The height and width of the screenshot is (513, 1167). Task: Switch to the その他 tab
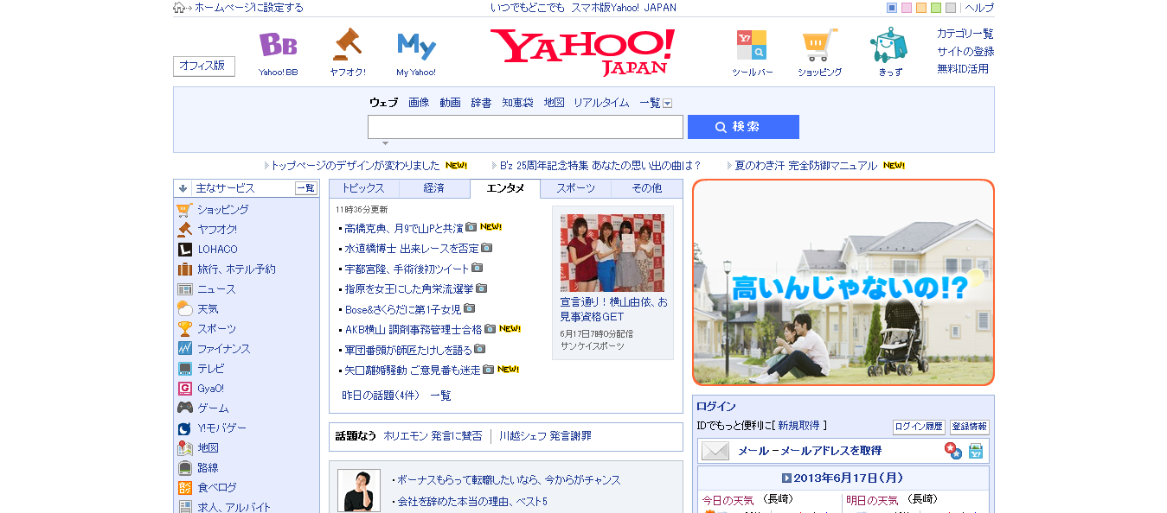[646, 188]
